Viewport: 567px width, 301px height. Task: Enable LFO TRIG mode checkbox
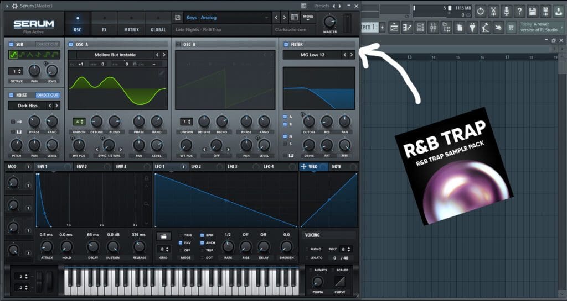click(x=181, y=235)
